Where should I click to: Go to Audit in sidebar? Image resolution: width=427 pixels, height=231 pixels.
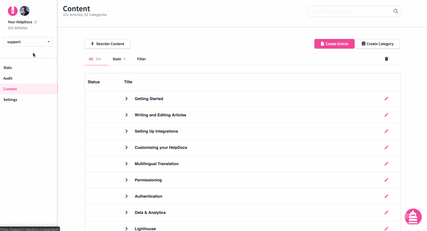[8, 78]
